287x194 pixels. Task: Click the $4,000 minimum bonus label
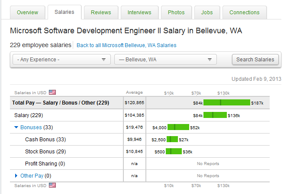tap(159, 128)
